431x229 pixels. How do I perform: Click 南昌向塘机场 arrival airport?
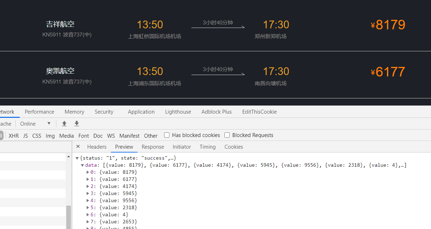pos(270,83)
